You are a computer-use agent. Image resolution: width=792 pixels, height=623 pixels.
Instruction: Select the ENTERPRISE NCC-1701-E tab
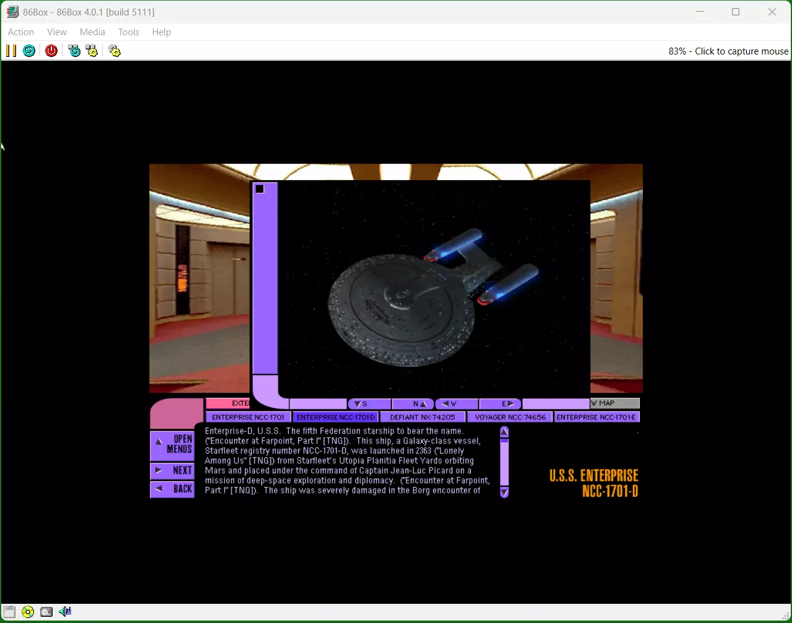(596, 417)
